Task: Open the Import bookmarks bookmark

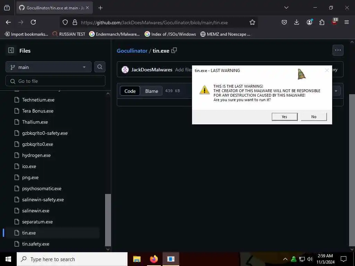Action: click(27, 34)
